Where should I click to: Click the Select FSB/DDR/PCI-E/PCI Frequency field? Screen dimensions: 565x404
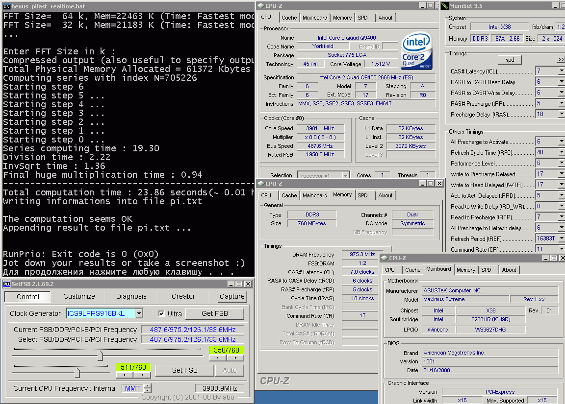pos(192,339)
